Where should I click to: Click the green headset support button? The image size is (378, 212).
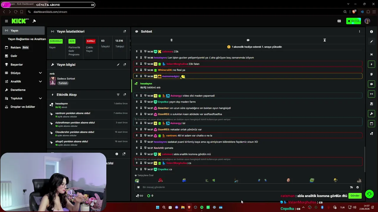[x=369, y=194]
